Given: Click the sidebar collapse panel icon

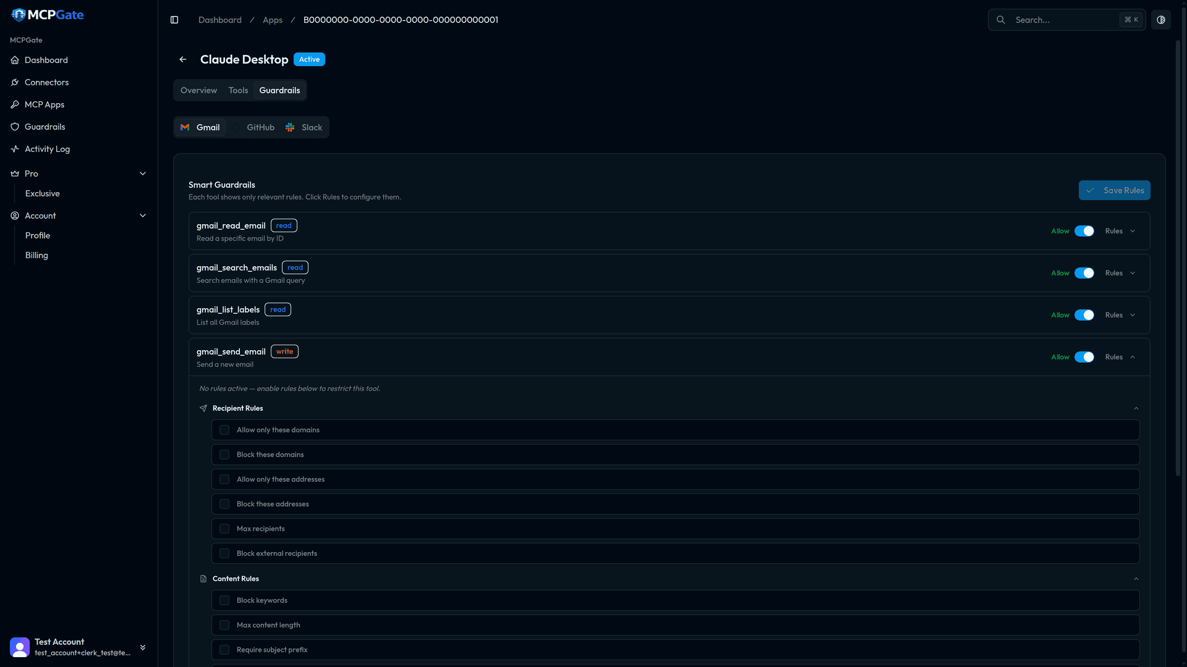Looking at the screenshot, I should click(x=174, y=20).
